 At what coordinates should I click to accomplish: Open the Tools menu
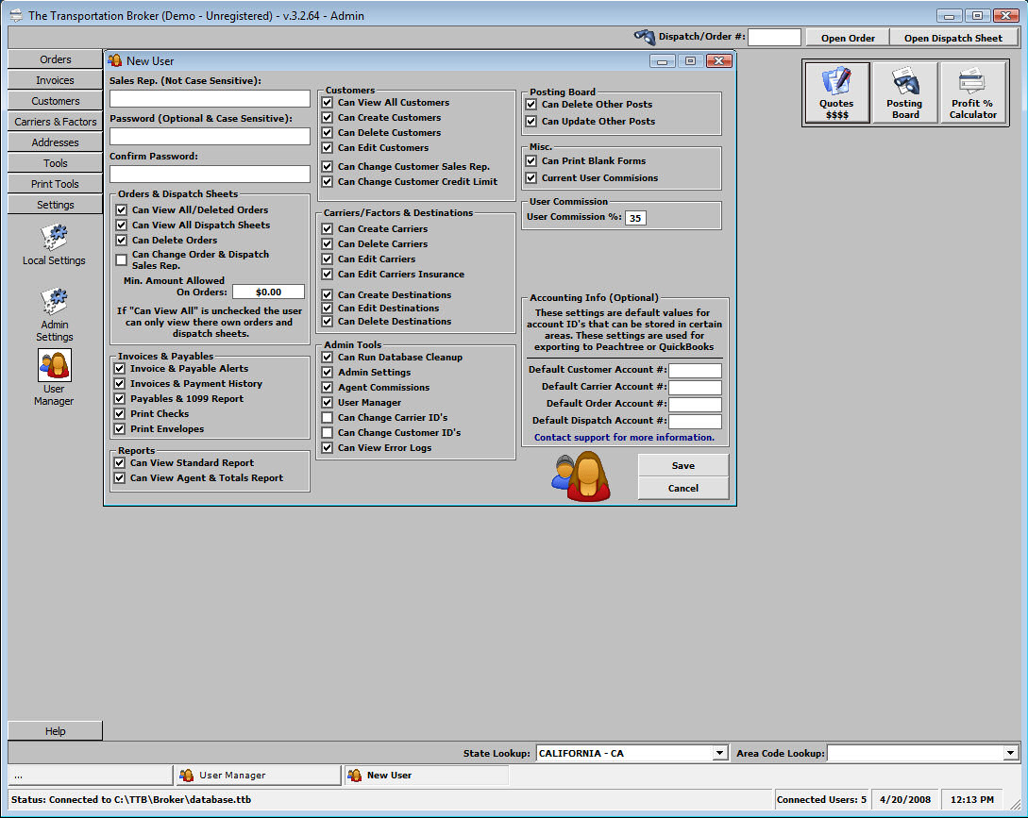point(55,163)
